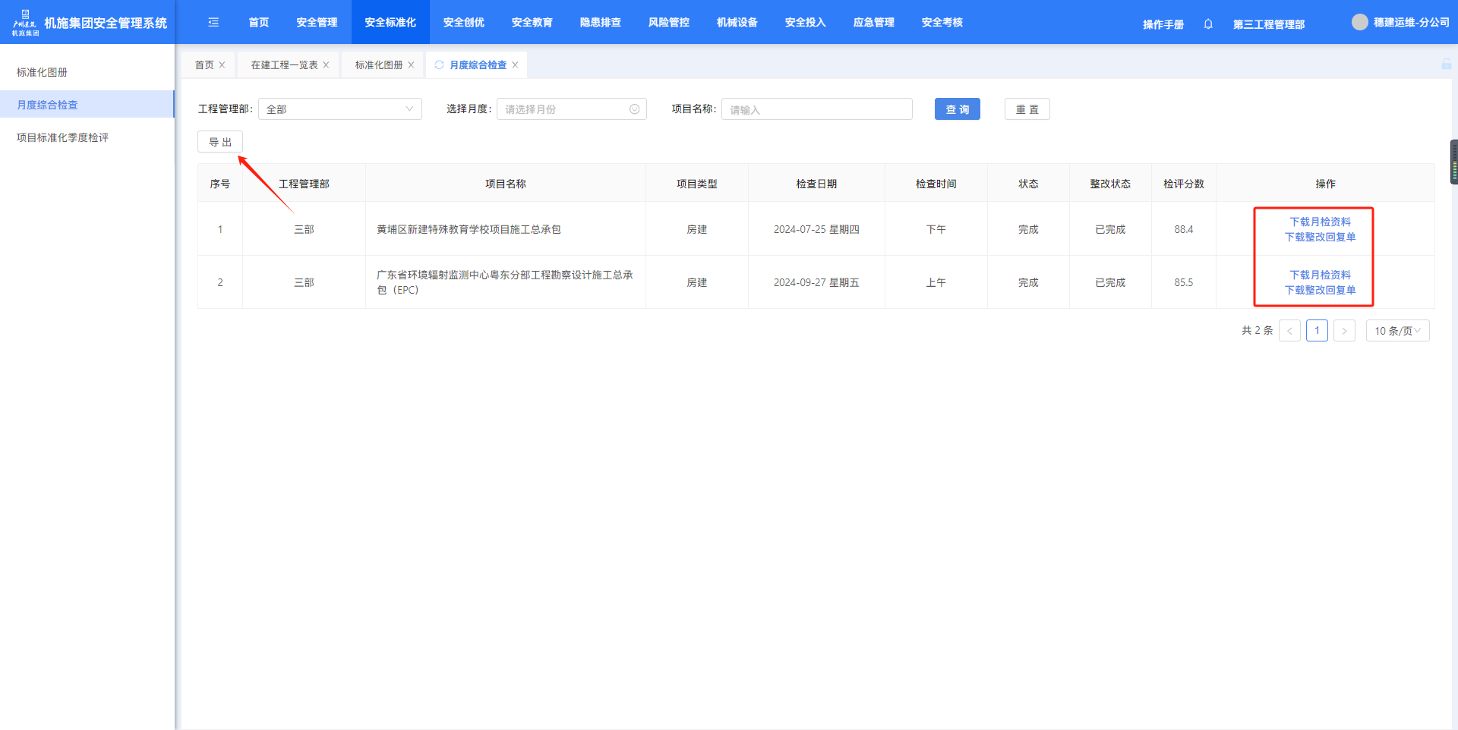Close the 标准化图册 tab
The image size is (1458, 730).
[x=412, y=65]
